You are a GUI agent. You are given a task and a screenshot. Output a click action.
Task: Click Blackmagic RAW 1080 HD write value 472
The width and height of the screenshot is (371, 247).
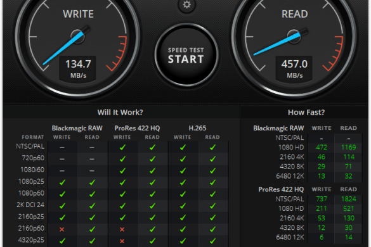(x=322, y=148)
